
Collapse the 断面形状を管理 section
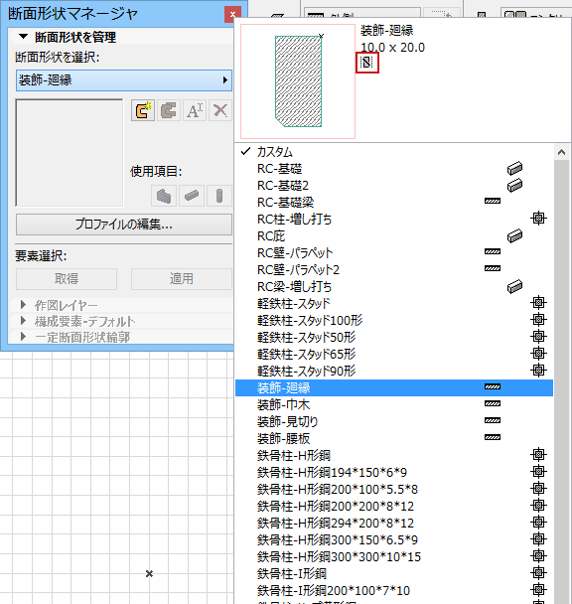pyautogui.click(x=24, y=37)
